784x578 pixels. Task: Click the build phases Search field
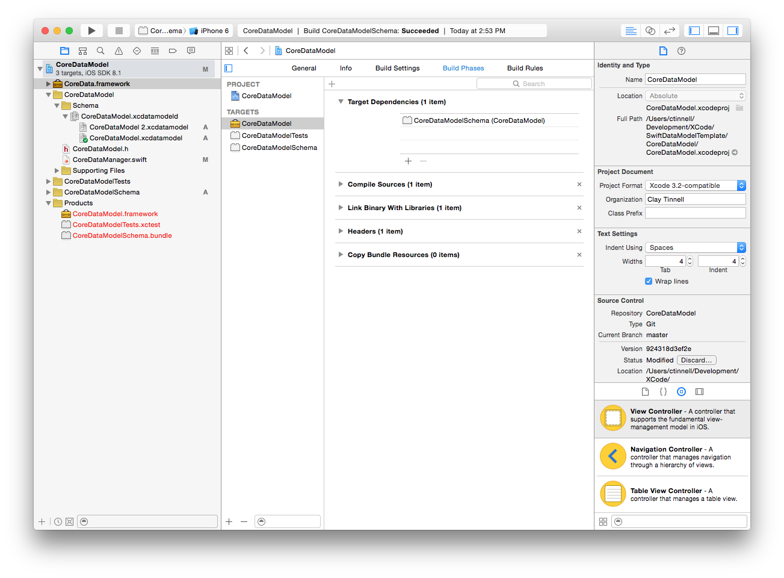pos(534,84)
